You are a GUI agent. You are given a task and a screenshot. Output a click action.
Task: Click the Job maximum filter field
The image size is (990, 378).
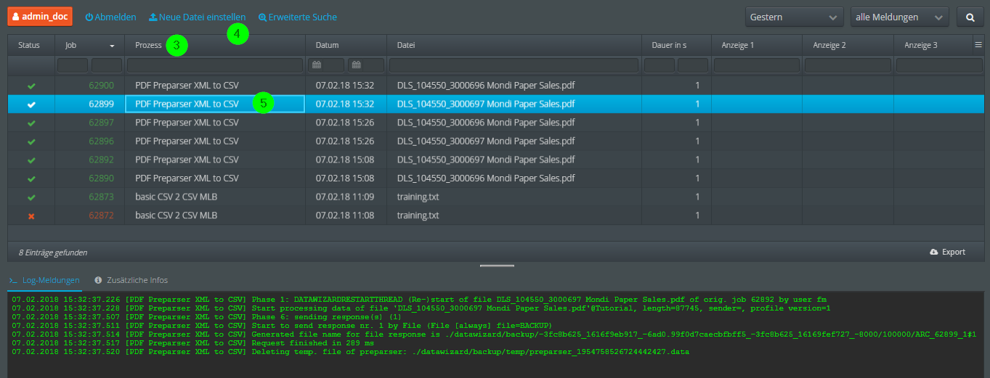pyautogui.click(x=107, y=65)
